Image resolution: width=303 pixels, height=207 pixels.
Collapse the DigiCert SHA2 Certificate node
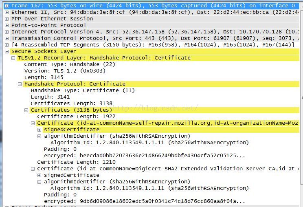click(x=33, y=169)
